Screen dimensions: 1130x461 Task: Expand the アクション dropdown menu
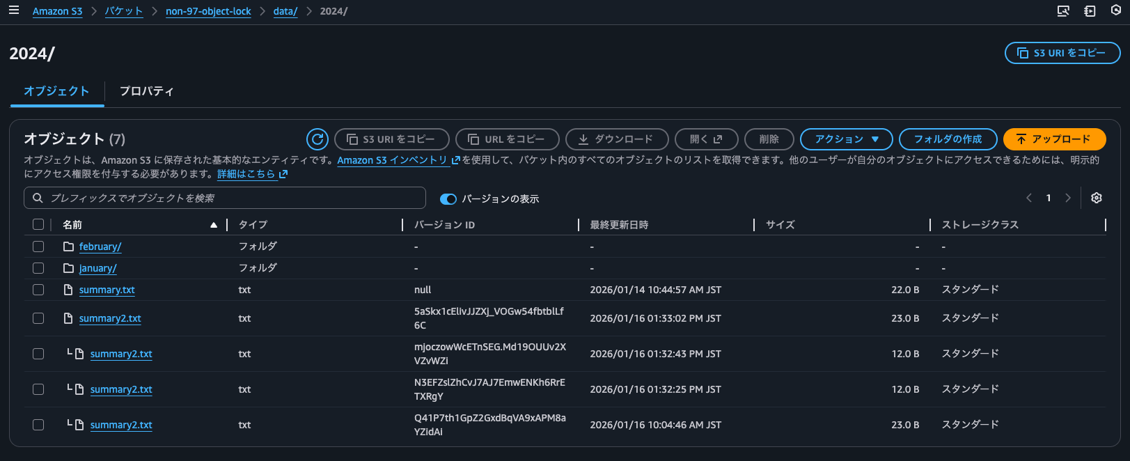846,139
